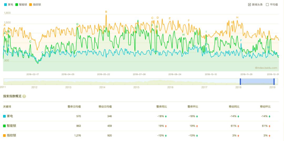This screenshot has width=284, height=141.
Task: Select the orange H news marker
Action: 237,18
